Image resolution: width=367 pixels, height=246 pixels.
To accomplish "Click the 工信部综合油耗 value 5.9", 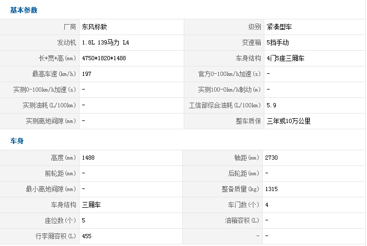I will pos(271,105).
